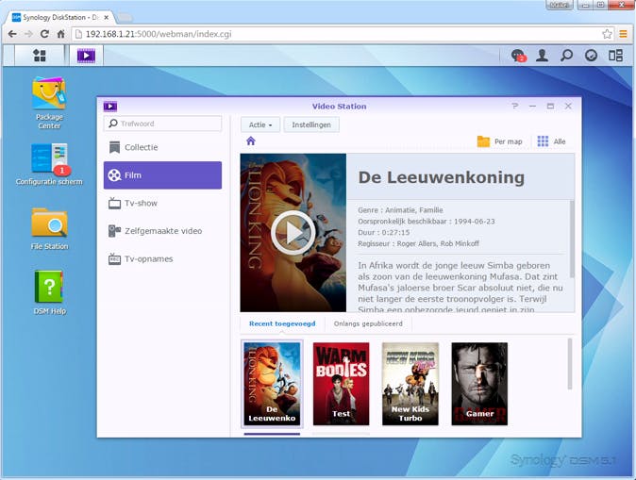The height and width of the screenshot is (480, 636).
Task: Select the Warm Bodies movie thumbnail
Action: [341, 383]
